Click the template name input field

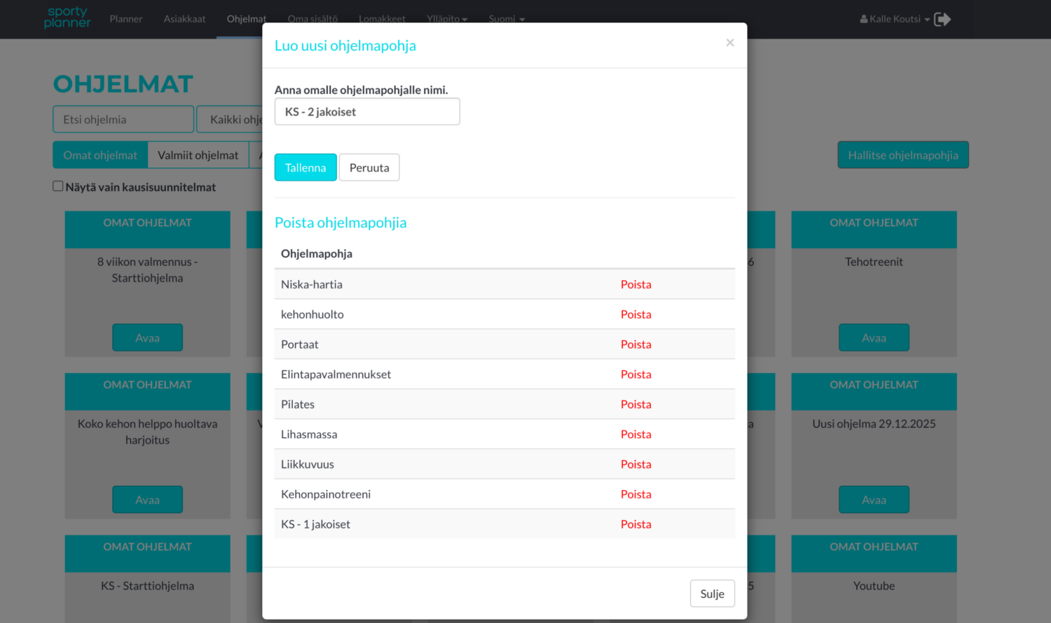(x=366, y=111)
